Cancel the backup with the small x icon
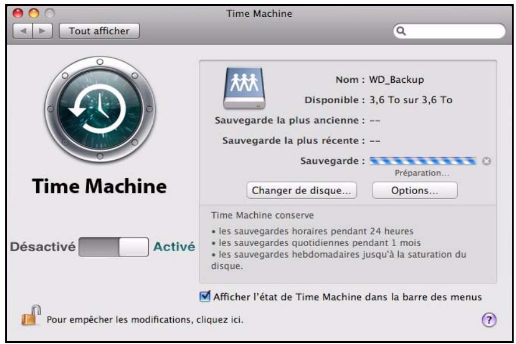Viewport: 516px width, 344px height. coord(486,162)
